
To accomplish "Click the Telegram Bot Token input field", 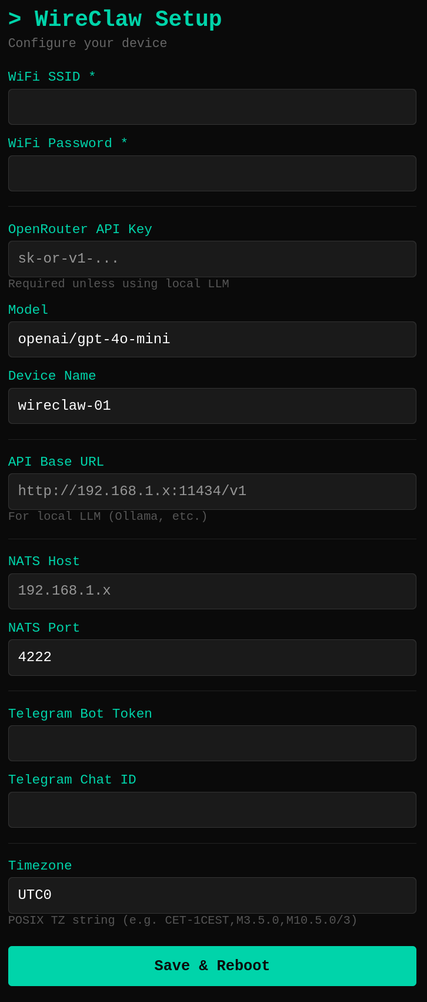I will pyautogui.click(x=212, y=743).
